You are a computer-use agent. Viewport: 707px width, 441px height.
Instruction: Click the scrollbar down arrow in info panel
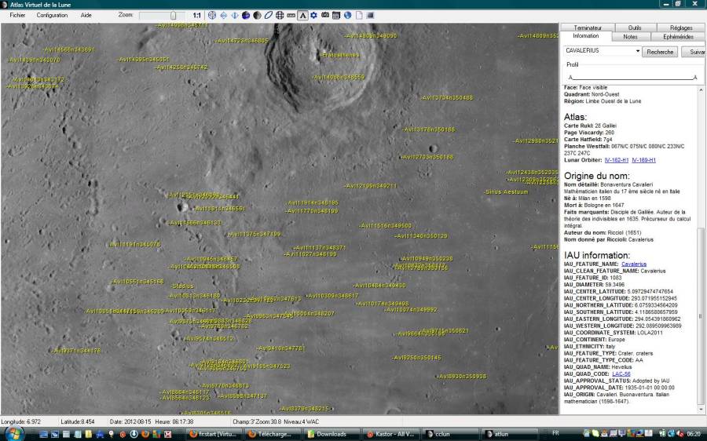click(702, 410)
